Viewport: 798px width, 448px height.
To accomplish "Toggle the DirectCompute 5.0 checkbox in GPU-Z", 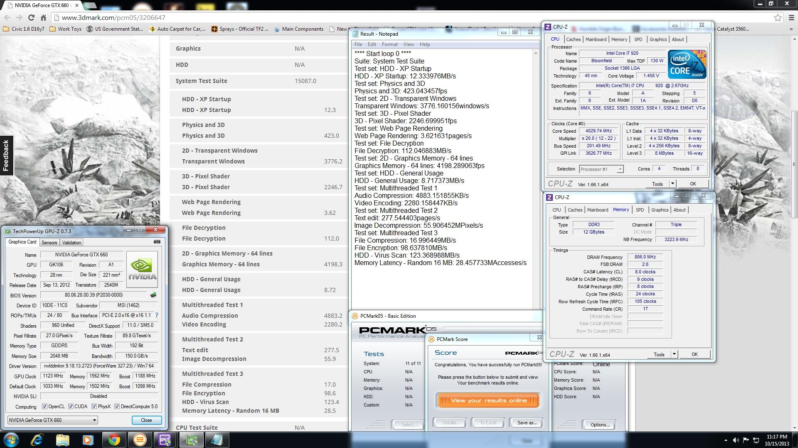I will pyautogui.click(x=117, y=407).
